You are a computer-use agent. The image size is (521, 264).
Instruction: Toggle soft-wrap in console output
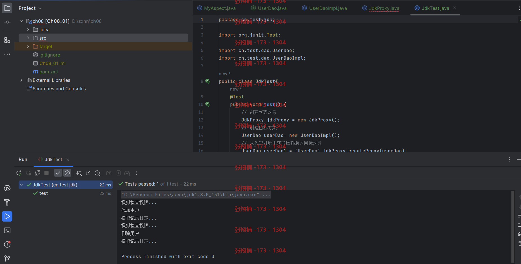pyautogui.click(x=519, y=216)
